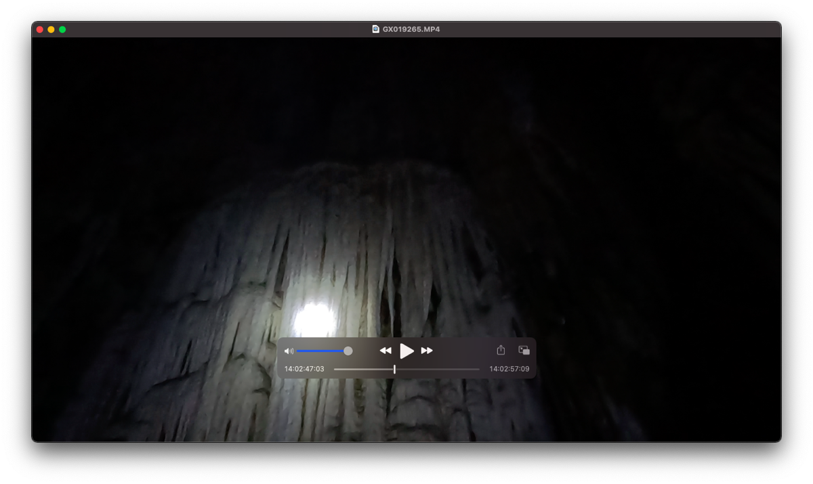Enable picture-in-picture mode
Viewport: 813px width, 484px height.
pos(524,351)
